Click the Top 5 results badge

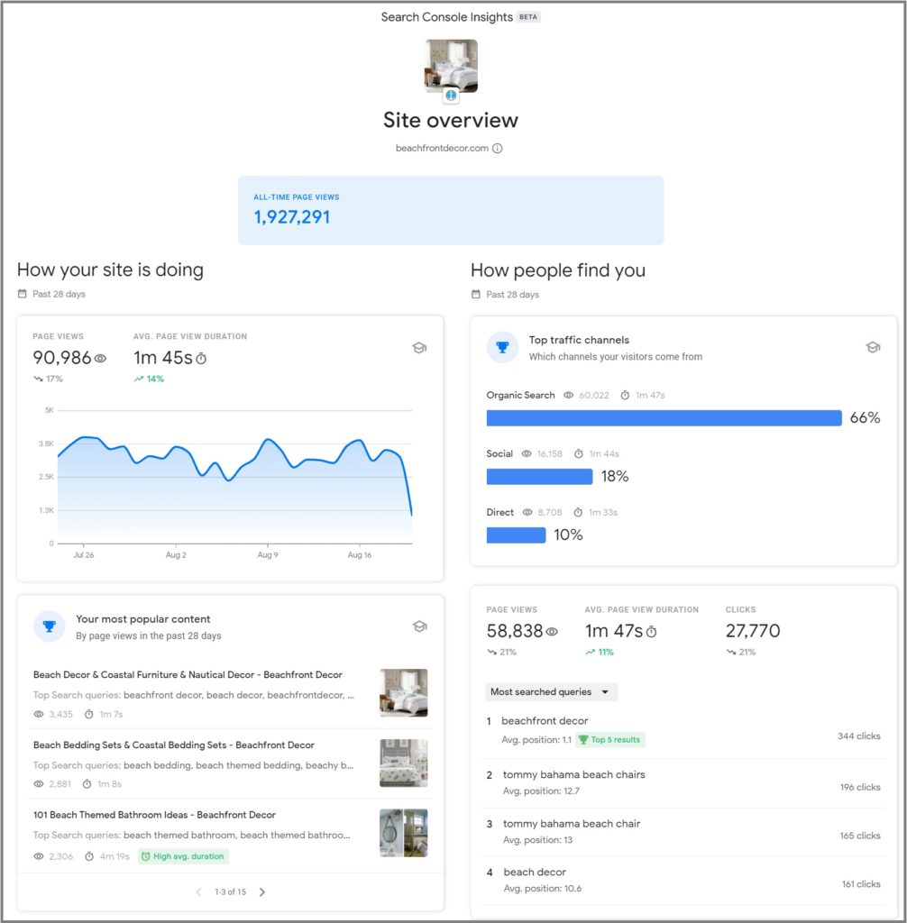(609, 740)
